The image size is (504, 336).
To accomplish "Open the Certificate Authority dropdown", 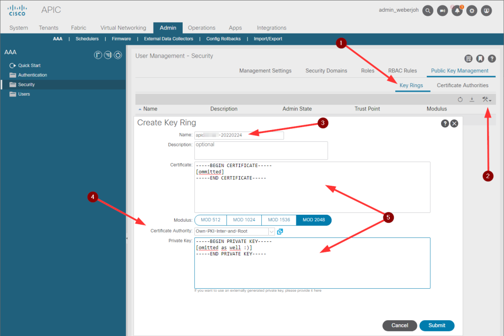I will point(272,232).
